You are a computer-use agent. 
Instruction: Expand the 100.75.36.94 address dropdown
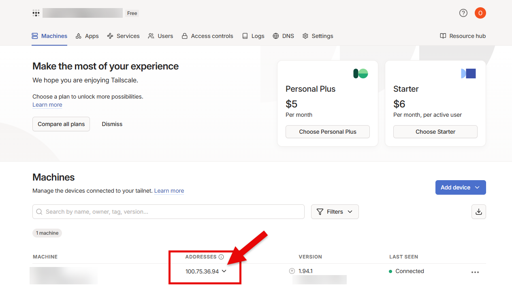tap(224, 271)
